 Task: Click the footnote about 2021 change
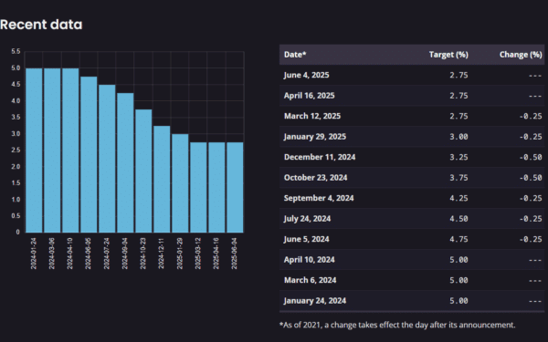[397, 325]
